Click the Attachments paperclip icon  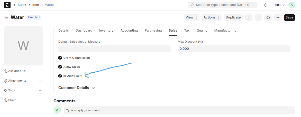coord(6,81)
